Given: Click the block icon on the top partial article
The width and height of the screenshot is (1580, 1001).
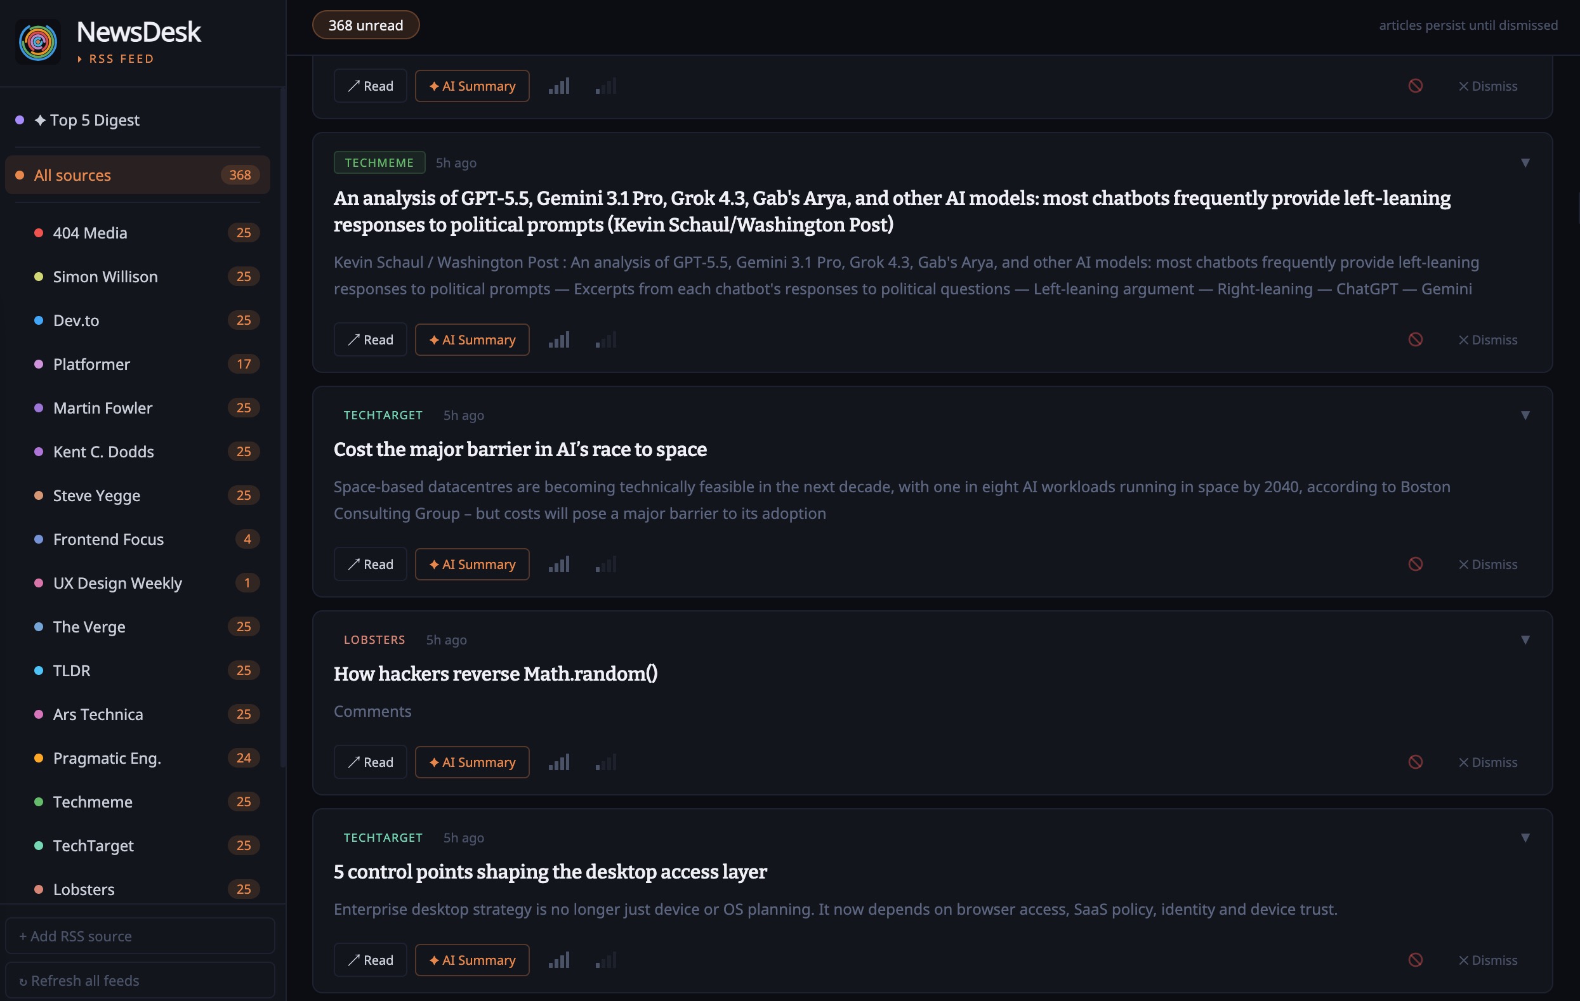Looking at the screenshot, I should click(x=1415, y=86).
